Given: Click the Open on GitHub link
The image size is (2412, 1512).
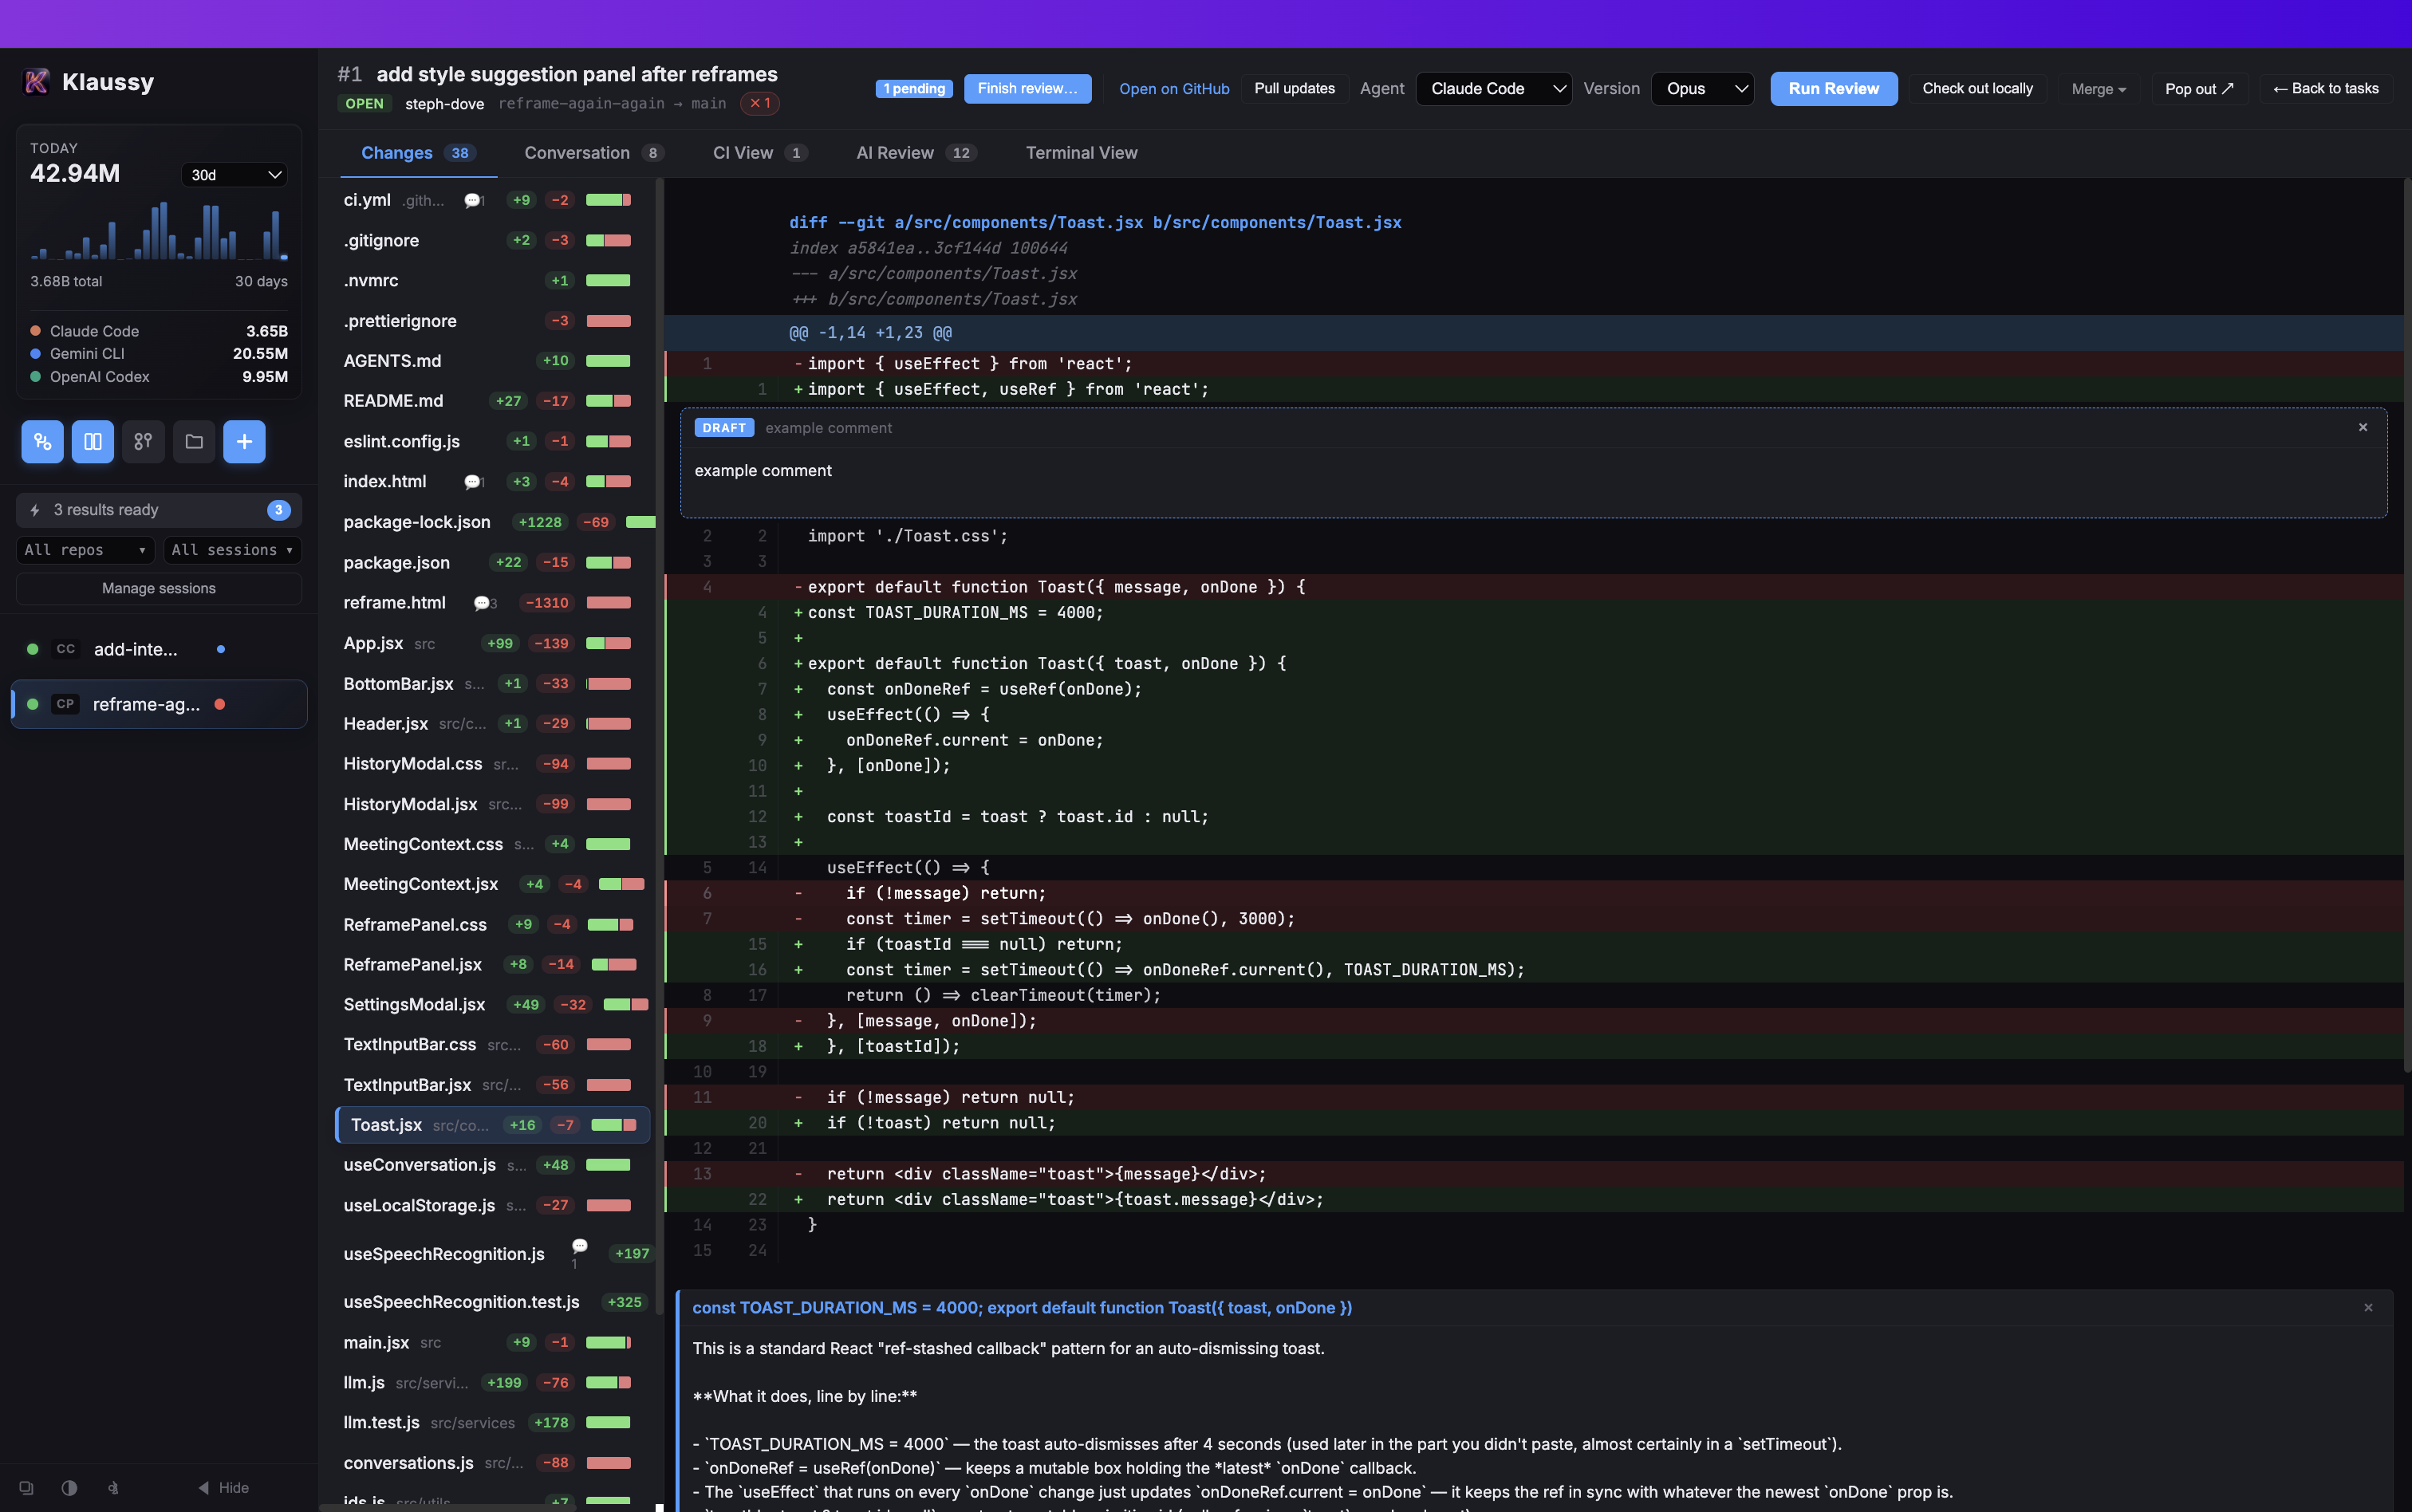Looking at the screenshot, I should (1174, 88).
